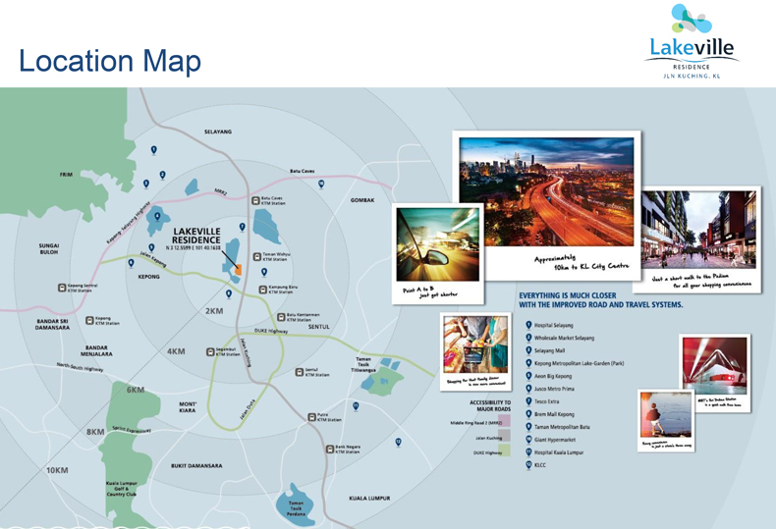Click the DUKE Highway road label on map
776x529 pixels.
coord(271,331)
